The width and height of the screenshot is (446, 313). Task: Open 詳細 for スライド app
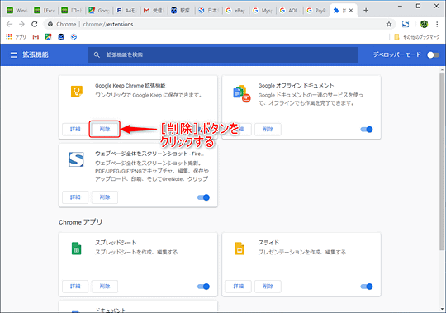tap(239, 287)
